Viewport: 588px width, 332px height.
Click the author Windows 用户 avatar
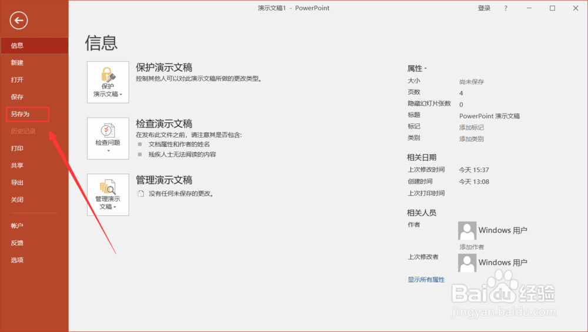click(x=467, y=230)
